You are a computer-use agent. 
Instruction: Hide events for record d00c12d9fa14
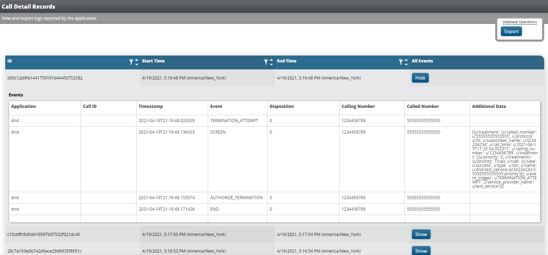pos(420,78)
